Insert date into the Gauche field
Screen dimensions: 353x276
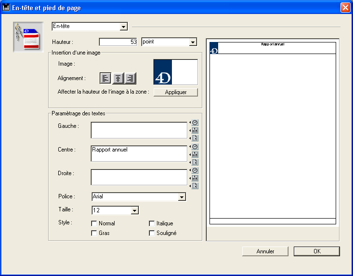click(195, 130)
